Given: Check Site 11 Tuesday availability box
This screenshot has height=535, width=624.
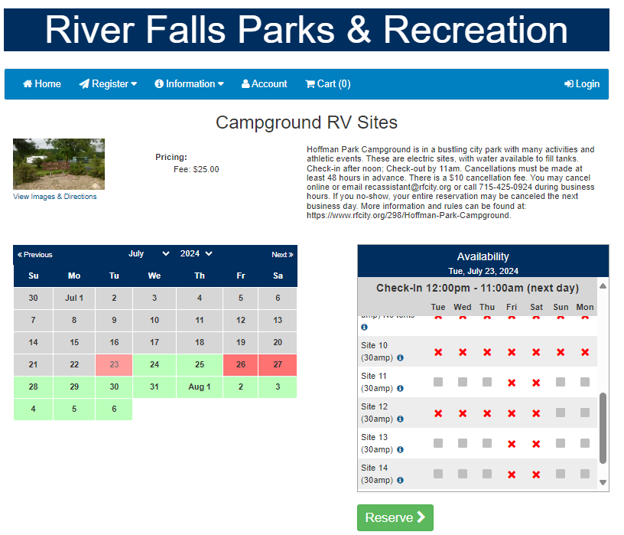Looking at the screenshot, I should (x=438, y=382).
